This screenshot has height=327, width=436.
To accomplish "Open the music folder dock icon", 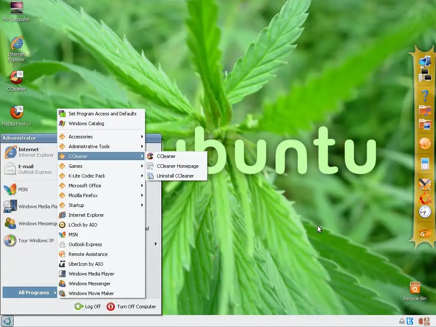I will (425, 110).
